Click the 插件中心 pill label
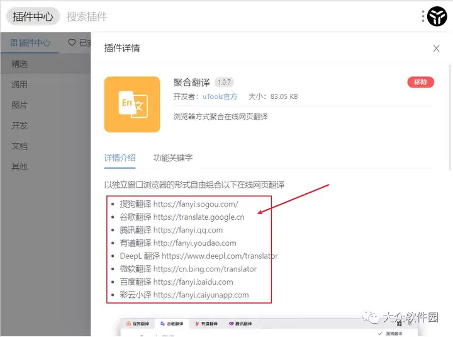Screen dimensions: 453x337 [x=33, y=16]
